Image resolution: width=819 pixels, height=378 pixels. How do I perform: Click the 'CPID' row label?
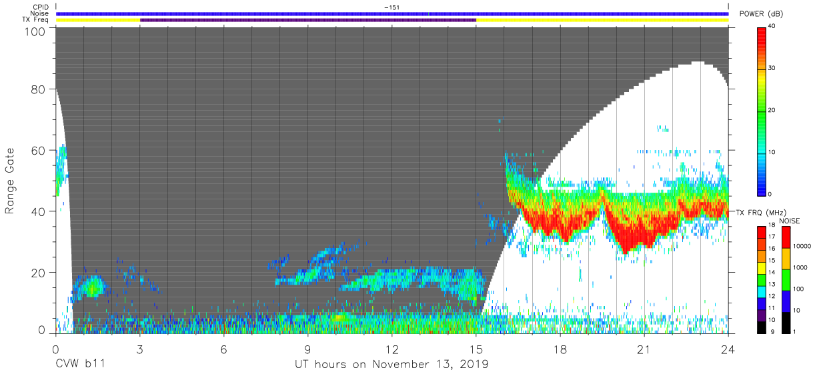pyautogui.click(x=41, y=7)
